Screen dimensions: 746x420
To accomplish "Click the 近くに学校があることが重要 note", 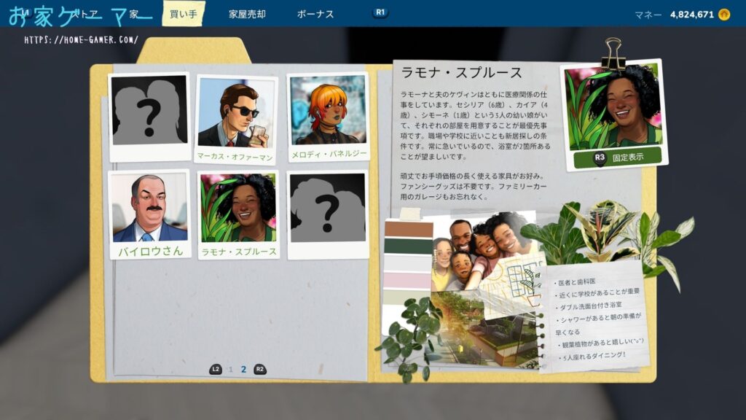I will 597,293.
